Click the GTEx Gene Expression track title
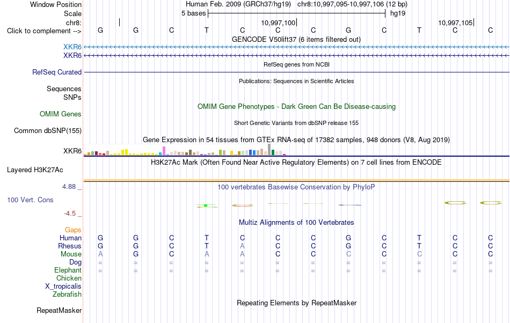Viewport: 510px width, 323px height. (296, 140)
